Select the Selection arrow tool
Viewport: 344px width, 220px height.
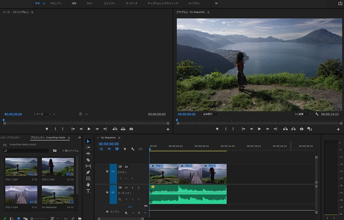(x=88, y=141)
